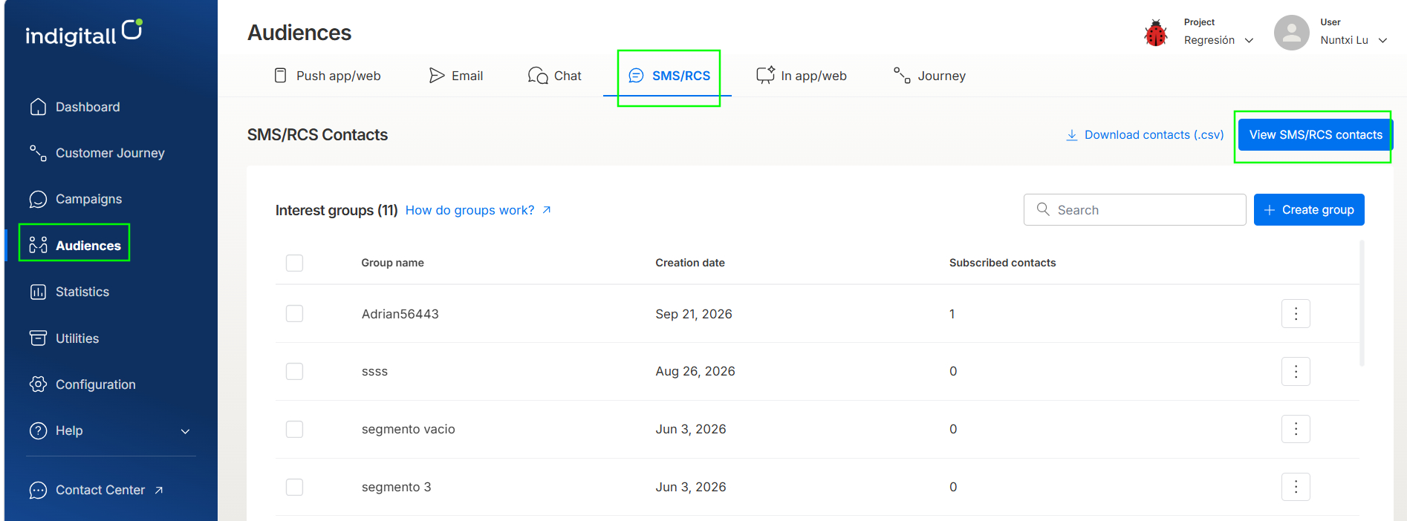Click the Utilities archive icon

point(38,338)
